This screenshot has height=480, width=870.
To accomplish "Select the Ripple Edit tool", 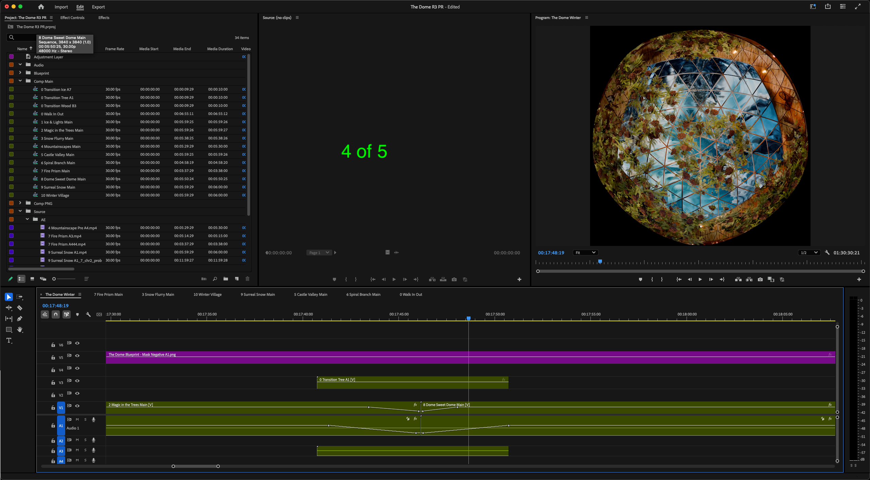I will coord(9,308).
